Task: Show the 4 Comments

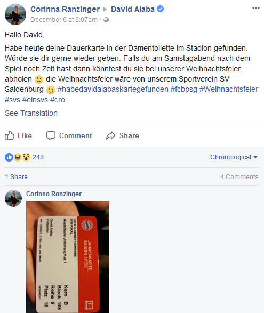Action: (239, 177)
